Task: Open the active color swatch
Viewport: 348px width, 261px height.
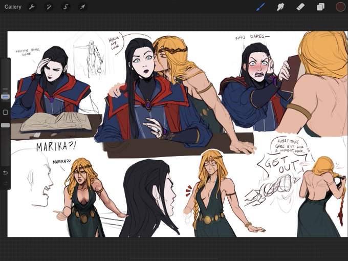Action: coord(340,7)
